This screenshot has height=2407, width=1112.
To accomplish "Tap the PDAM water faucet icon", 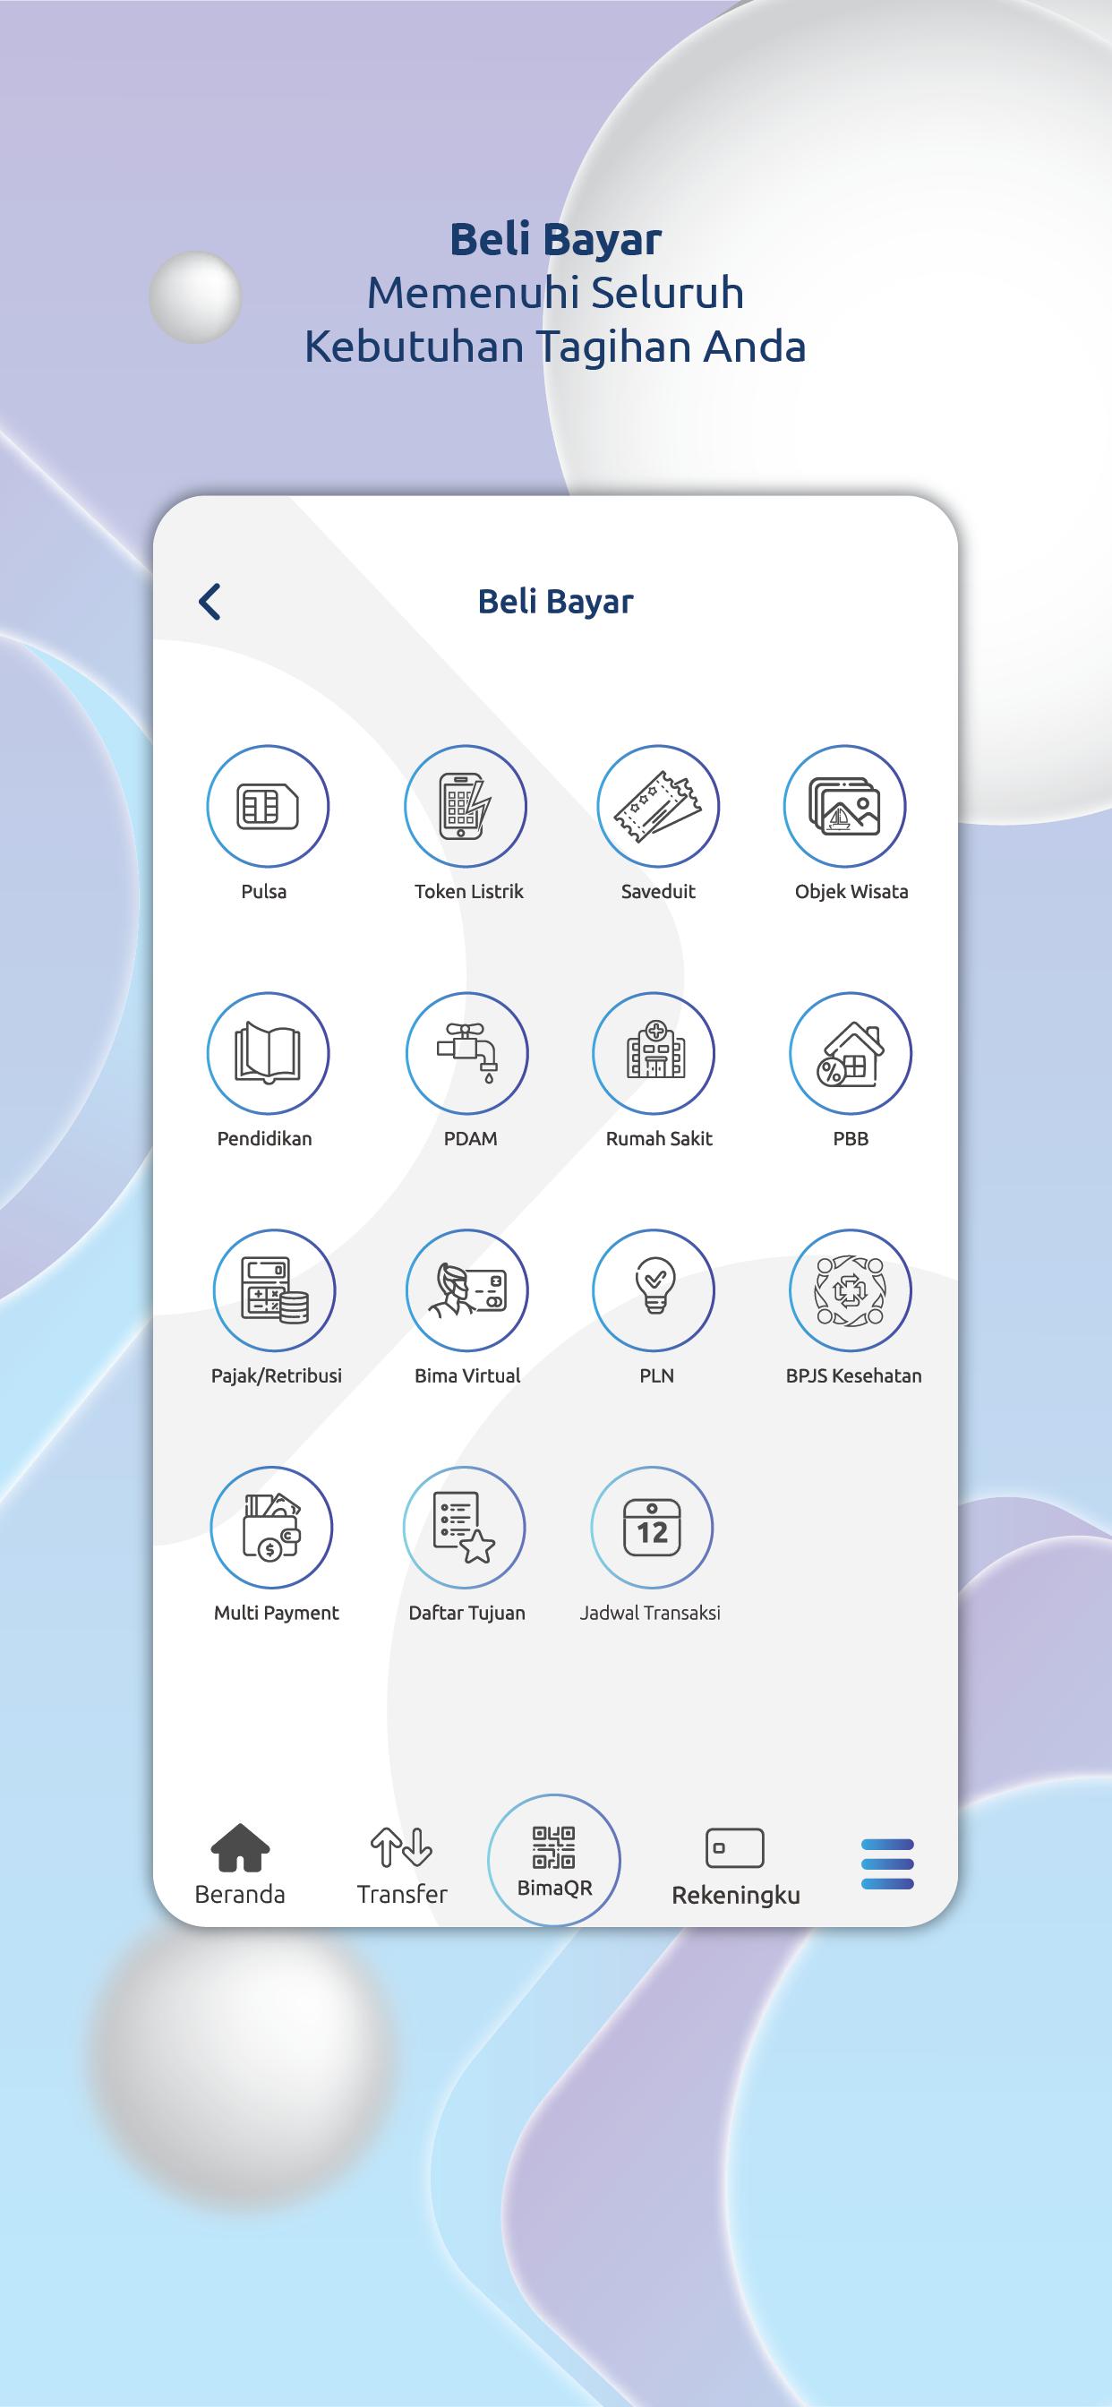I will pyautogui.click(x=467, y=1053).
